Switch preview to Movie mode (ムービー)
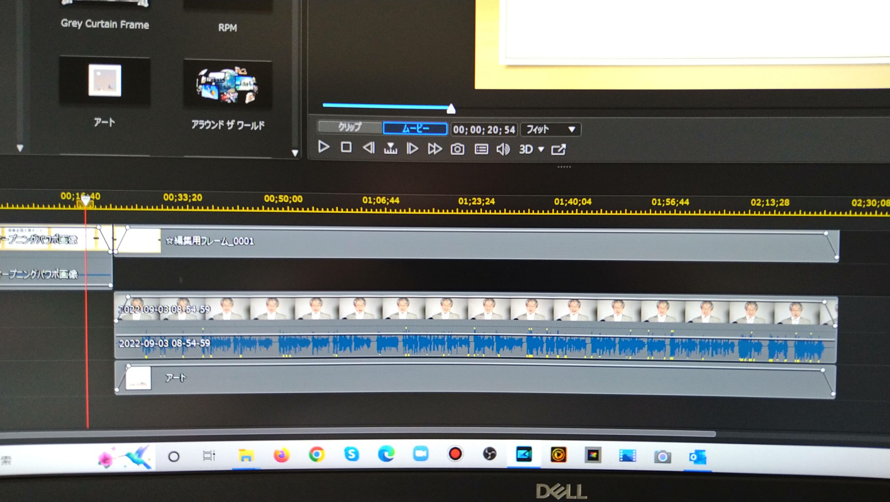Viewport: 890px width, 502px height. [415, 128]
